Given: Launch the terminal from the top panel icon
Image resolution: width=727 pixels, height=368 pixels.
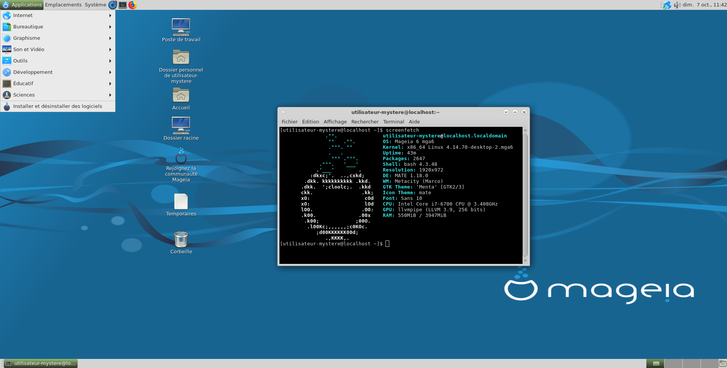Looking at the screenshot, I should click(x=123, y=5).
